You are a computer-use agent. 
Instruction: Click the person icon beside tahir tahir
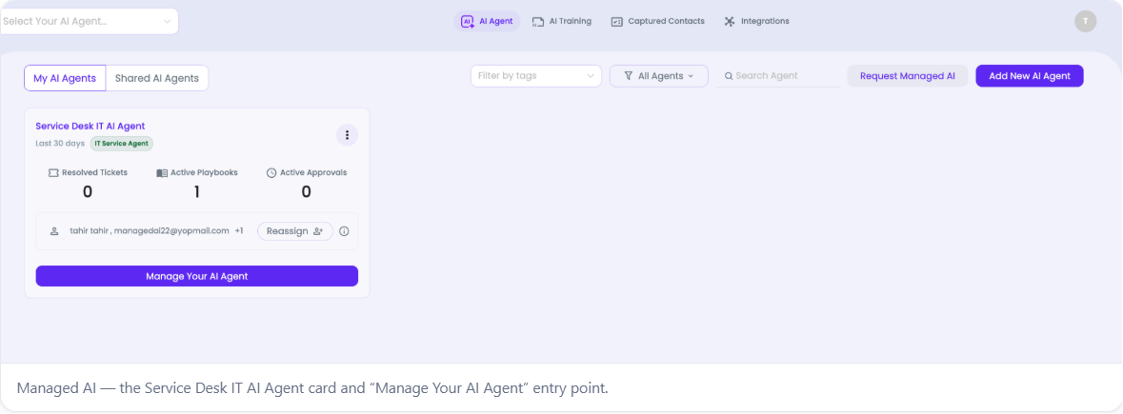(54, 231)
